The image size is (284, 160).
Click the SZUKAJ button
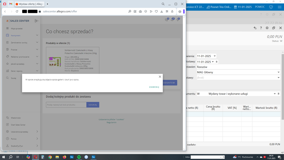[x=93, y=105]
